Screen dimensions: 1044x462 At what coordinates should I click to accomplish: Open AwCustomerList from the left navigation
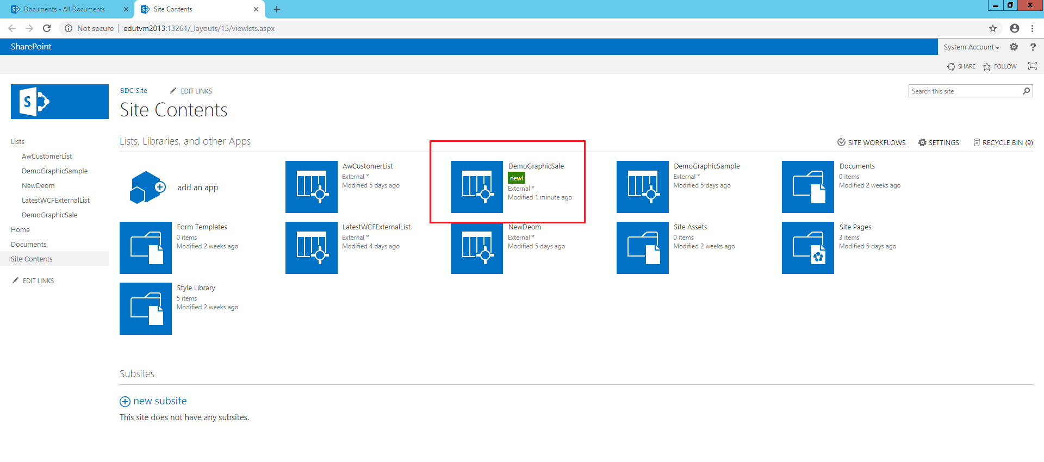[47, 156]
